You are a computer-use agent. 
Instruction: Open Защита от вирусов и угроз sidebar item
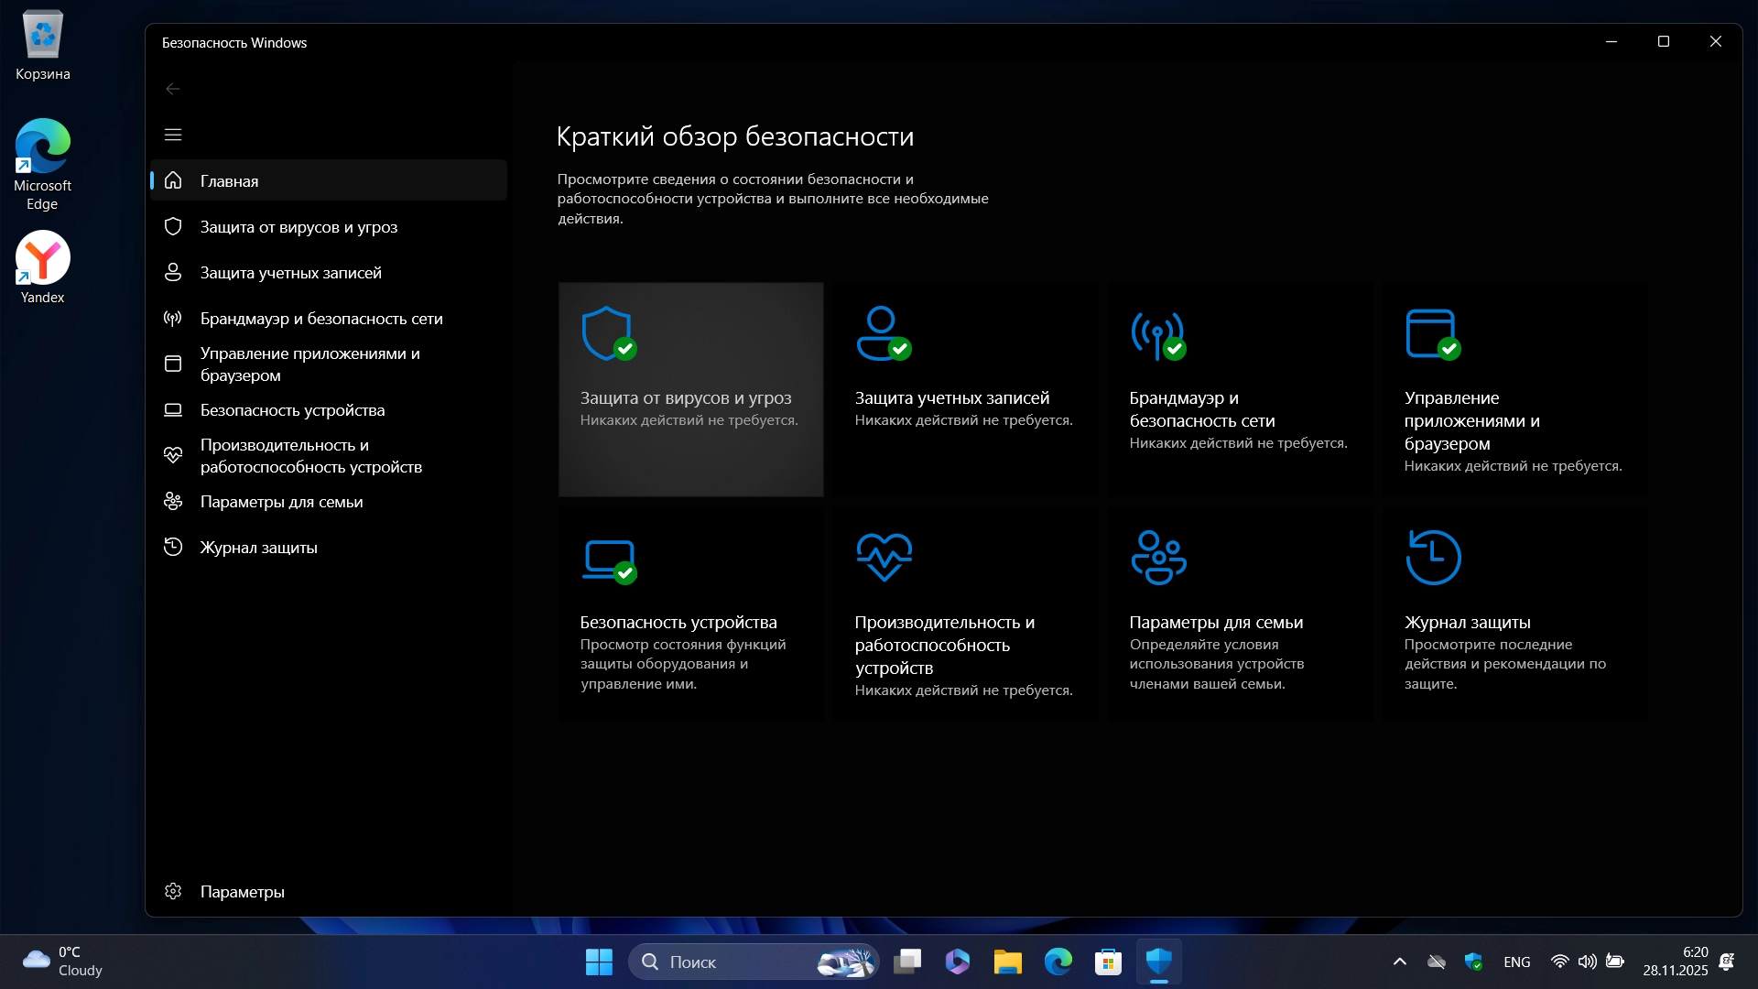pyautogui.click(x=298, y=227)
